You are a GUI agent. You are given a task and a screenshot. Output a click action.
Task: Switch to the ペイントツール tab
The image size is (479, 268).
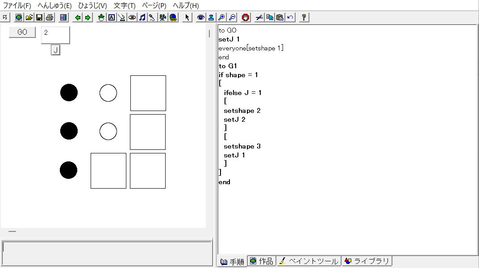point(309,261)
